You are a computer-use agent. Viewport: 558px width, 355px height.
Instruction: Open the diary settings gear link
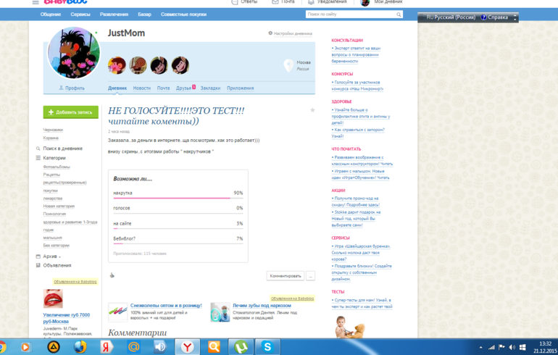[x=290, y=33]
